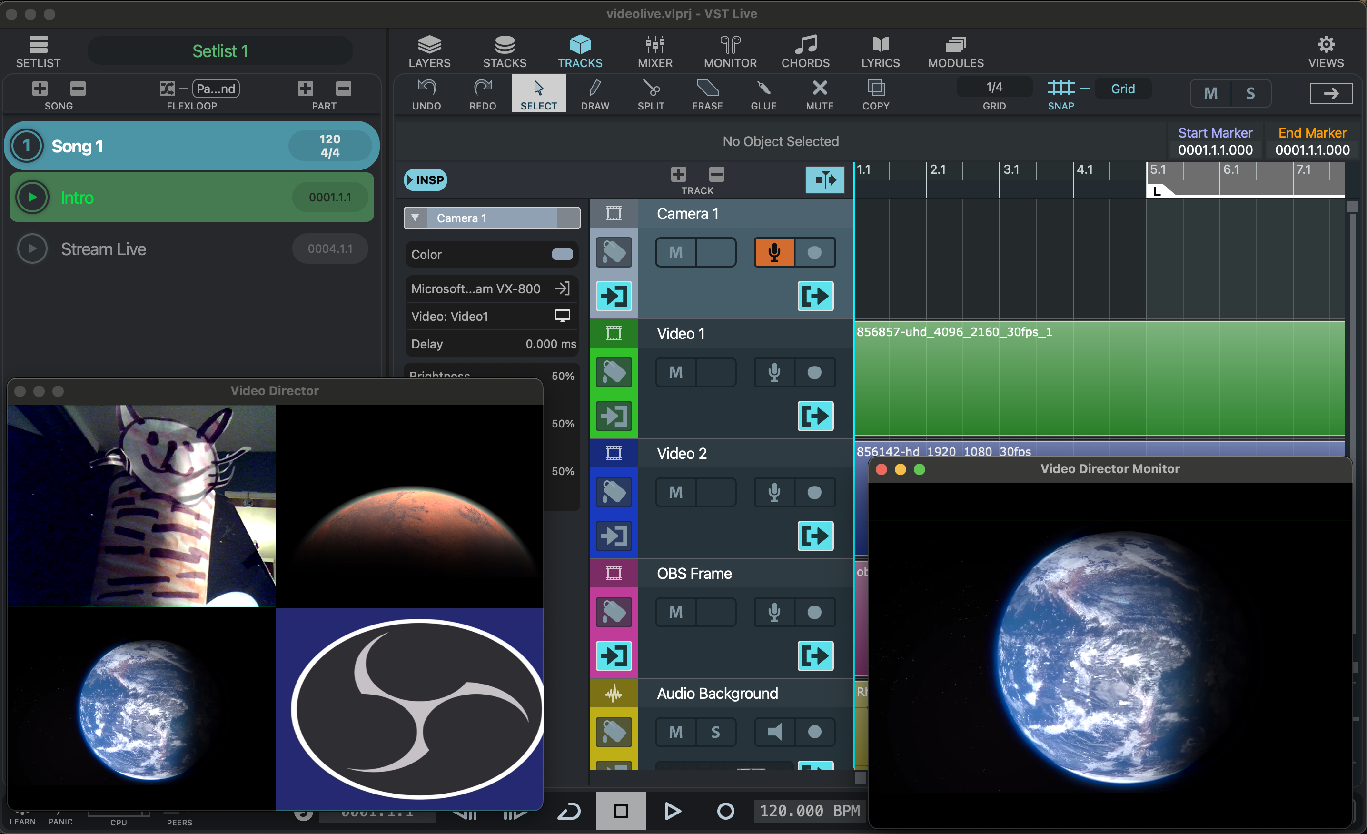Viewport: 1367px width, 834px height.
Task: Toggle the INSP inspector button
Action: click(425, 180)
